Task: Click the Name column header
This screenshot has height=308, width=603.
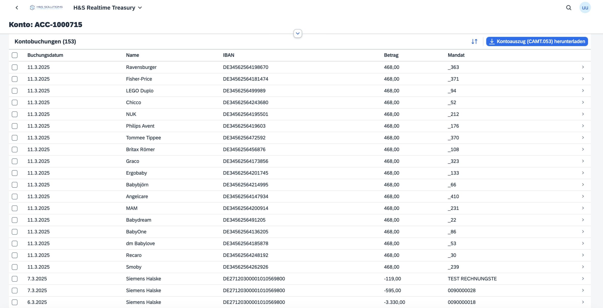Action: tap(132, 55)
